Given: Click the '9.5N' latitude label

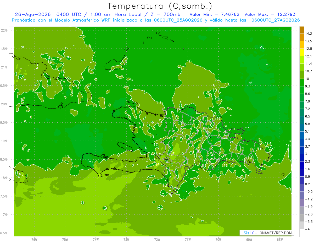Looking at the screenshot, I should click(4, 122).
